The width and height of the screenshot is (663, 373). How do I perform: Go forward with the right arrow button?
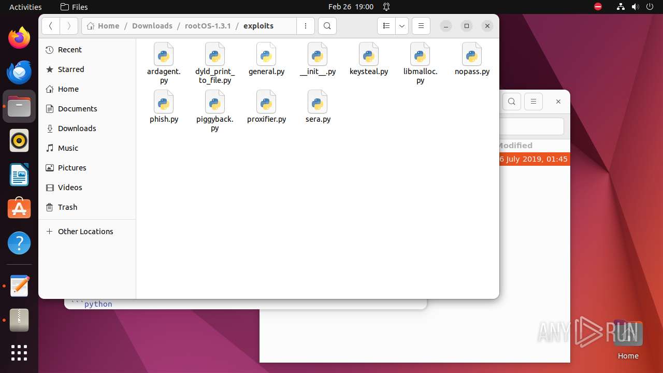tap(69, 26)
